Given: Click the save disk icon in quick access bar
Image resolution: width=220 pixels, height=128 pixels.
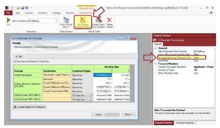Looking at the screenshot, I should (x=22, y=8).
